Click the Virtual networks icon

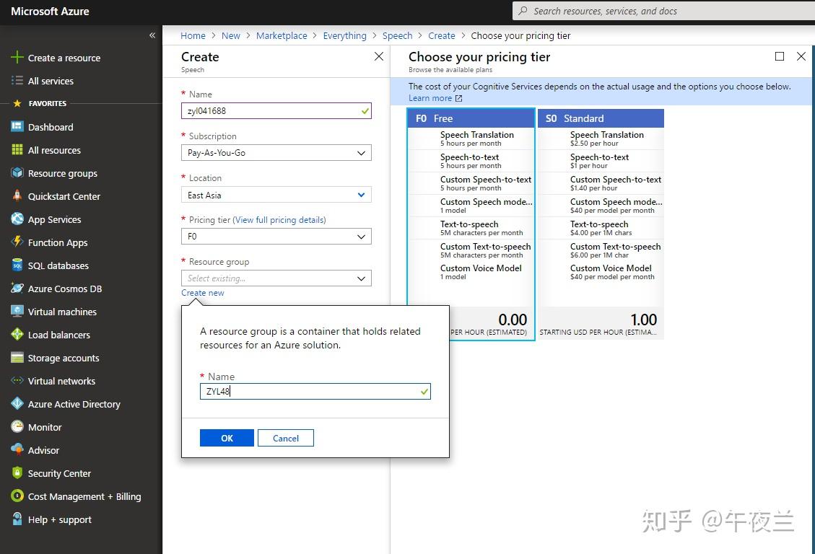[x=17, y=381]
